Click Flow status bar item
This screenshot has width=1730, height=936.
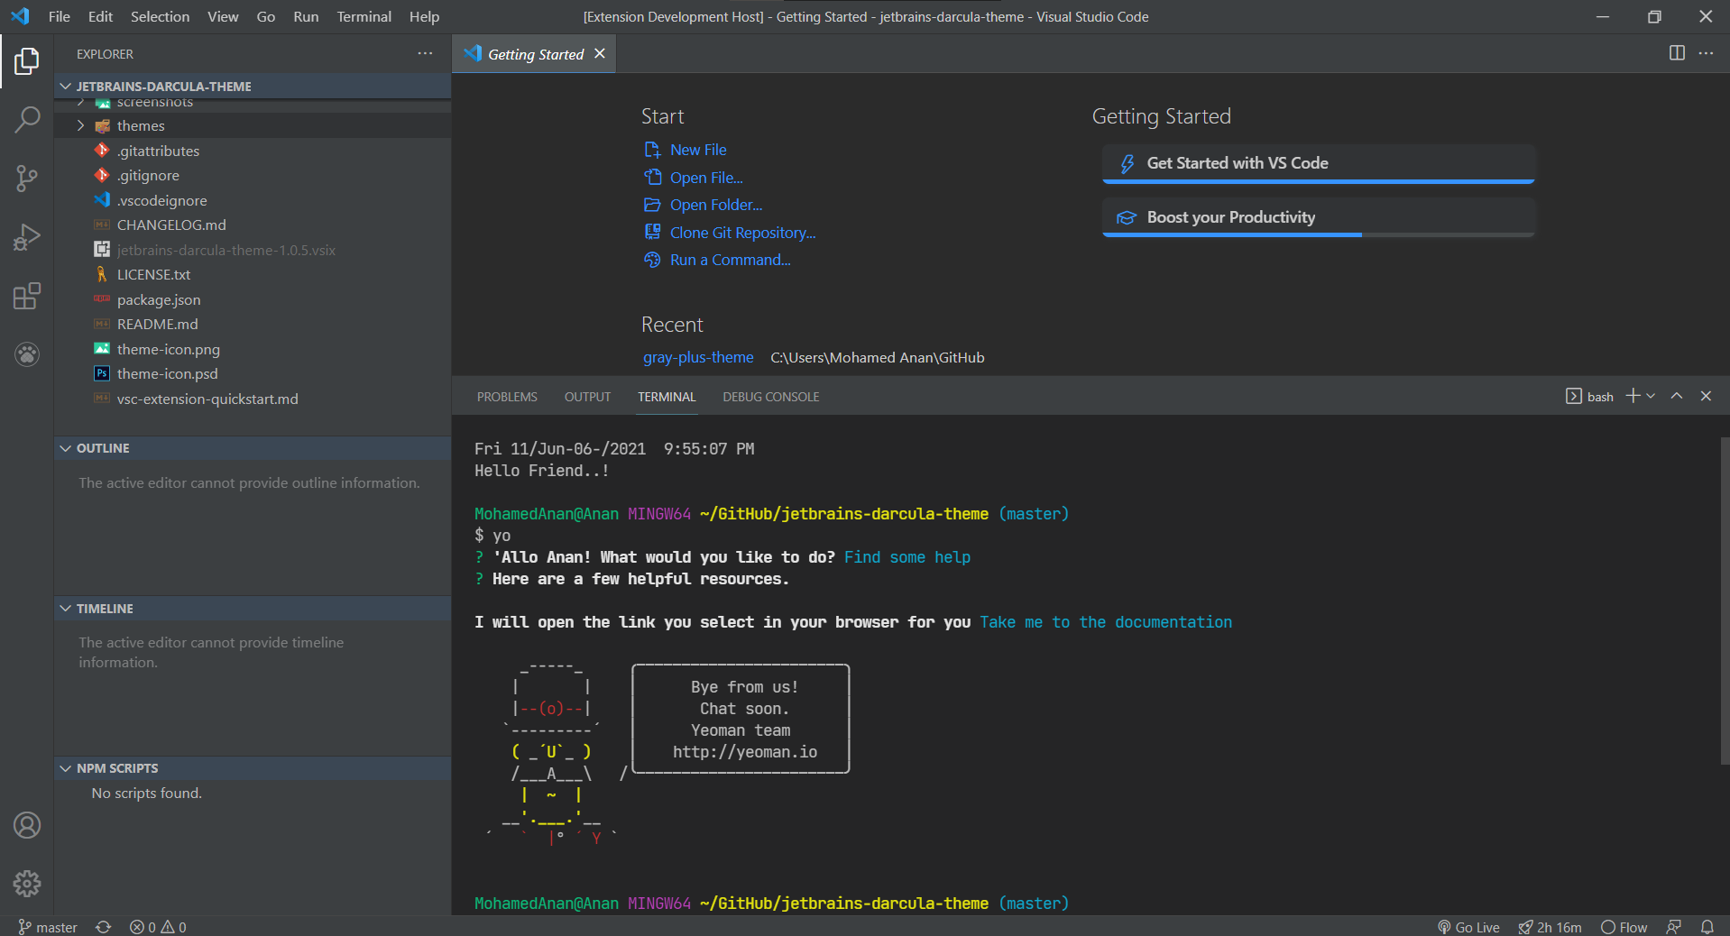1624,927
